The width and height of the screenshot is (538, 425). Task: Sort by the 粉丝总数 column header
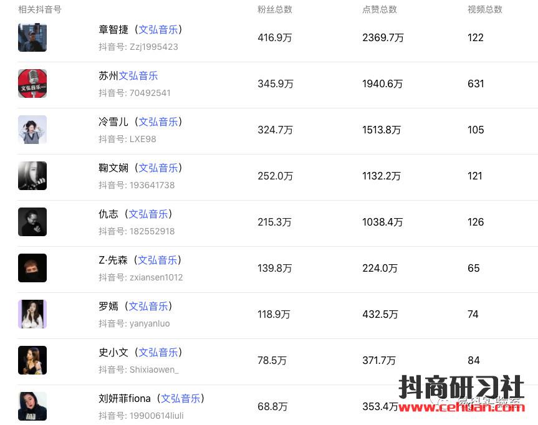point(274,9)
